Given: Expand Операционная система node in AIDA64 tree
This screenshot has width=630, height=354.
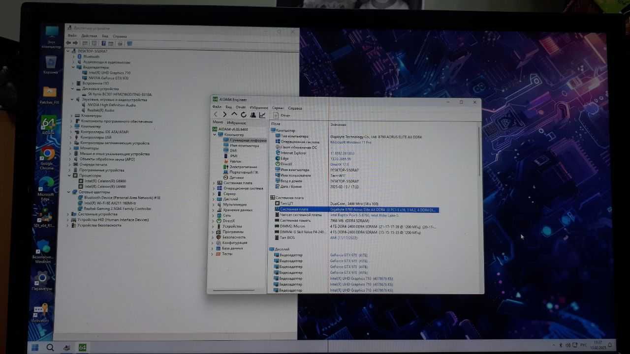Looking at the screenshot, I should [x=214, y=188].
